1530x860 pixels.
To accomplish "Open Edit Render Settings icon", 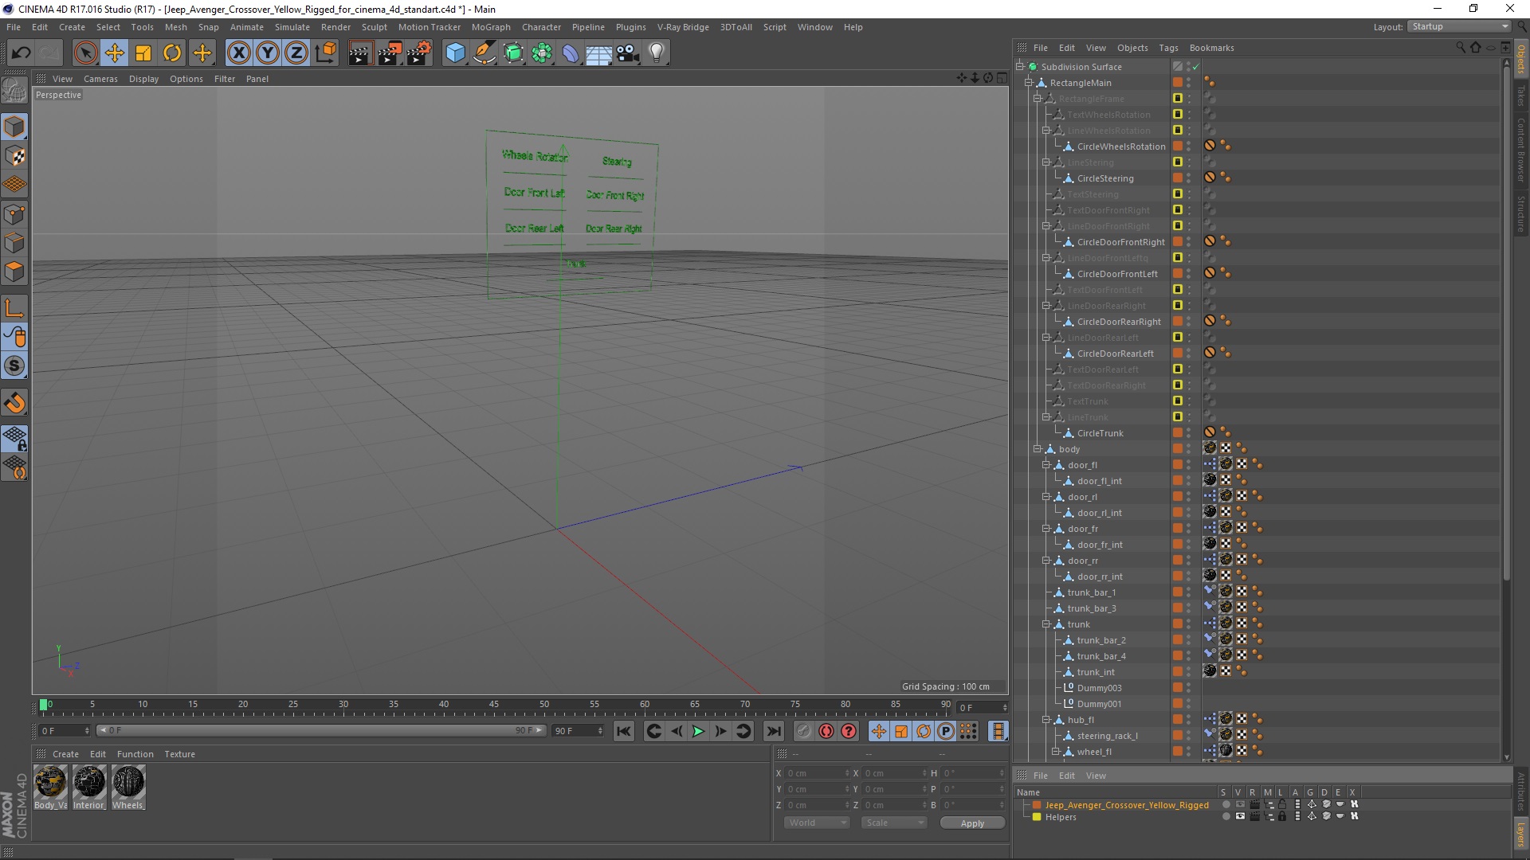I will (x=419, y=53).
